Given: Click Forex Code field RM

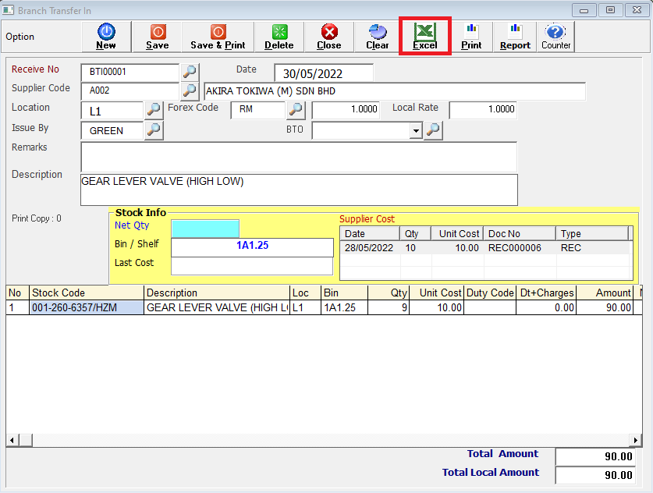Looking at the screenshot, I should click(257, 109).
